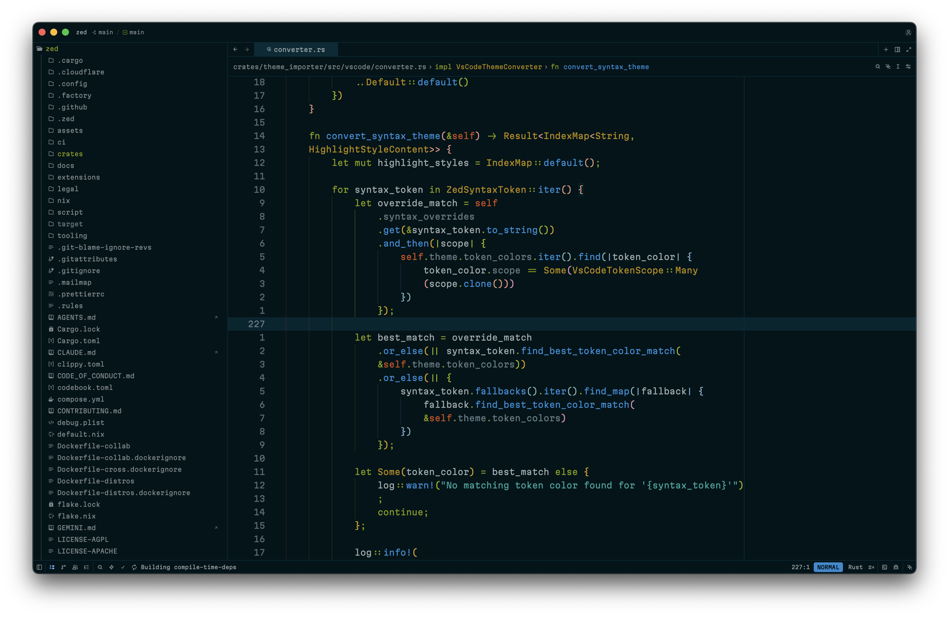
Task: Click the Building compile-time-deps status
Action: point(184,567)
